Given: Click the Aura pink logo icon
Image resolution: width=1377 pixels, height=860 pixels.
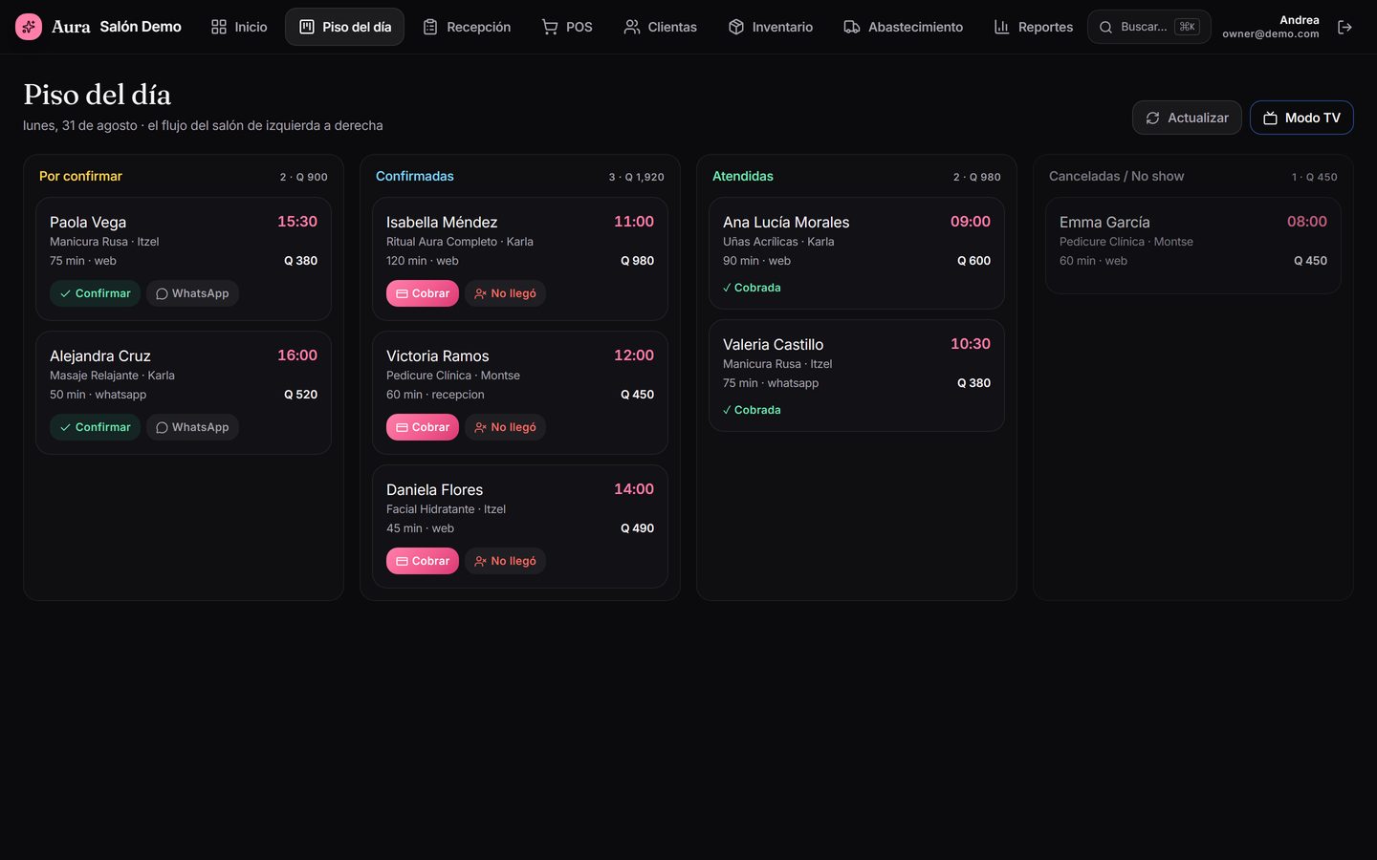Looking at the screenshot, I should (x=29, y=27).
